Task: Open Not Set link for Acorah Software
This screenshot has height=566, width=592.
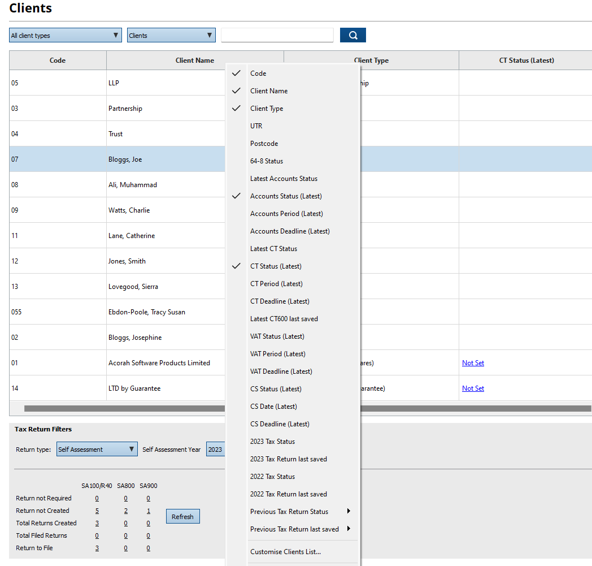Action: 473,363
